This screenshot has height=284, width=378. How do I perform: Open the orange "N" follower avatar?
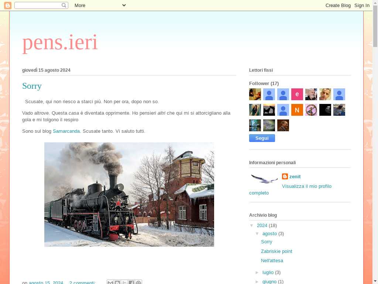point(297,110)
